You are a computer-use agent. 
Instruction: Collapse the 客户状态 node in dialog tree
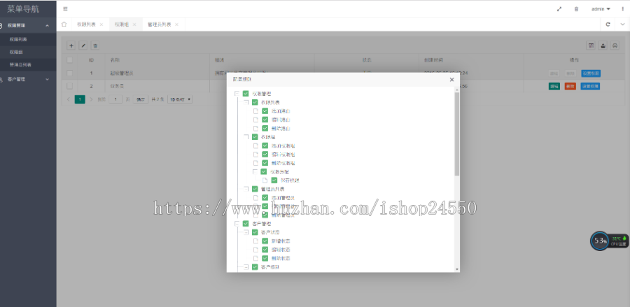[246, 232]
